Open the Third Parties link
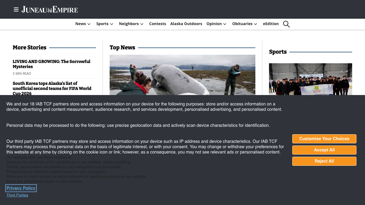 17,195
